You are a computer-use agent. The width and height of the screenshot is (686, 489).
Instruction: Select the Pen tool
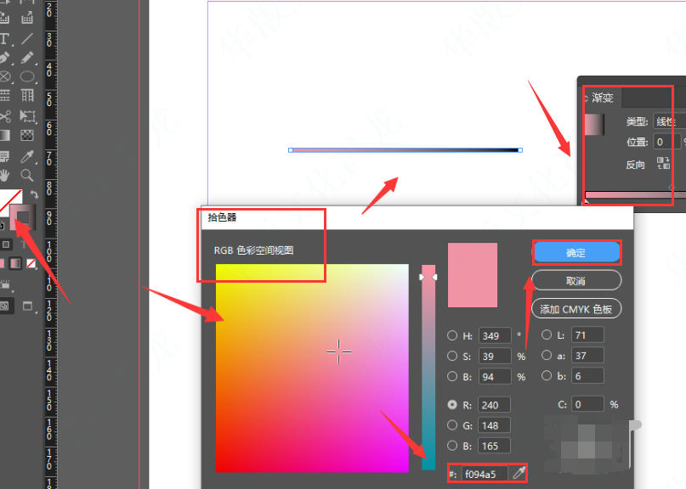click(x=4, y=58)
